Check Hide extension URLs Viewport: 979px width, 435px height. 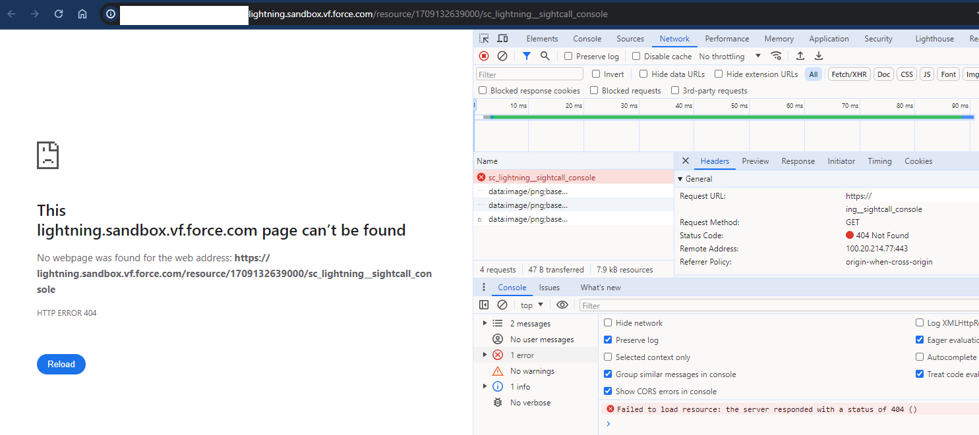[719, 74]
